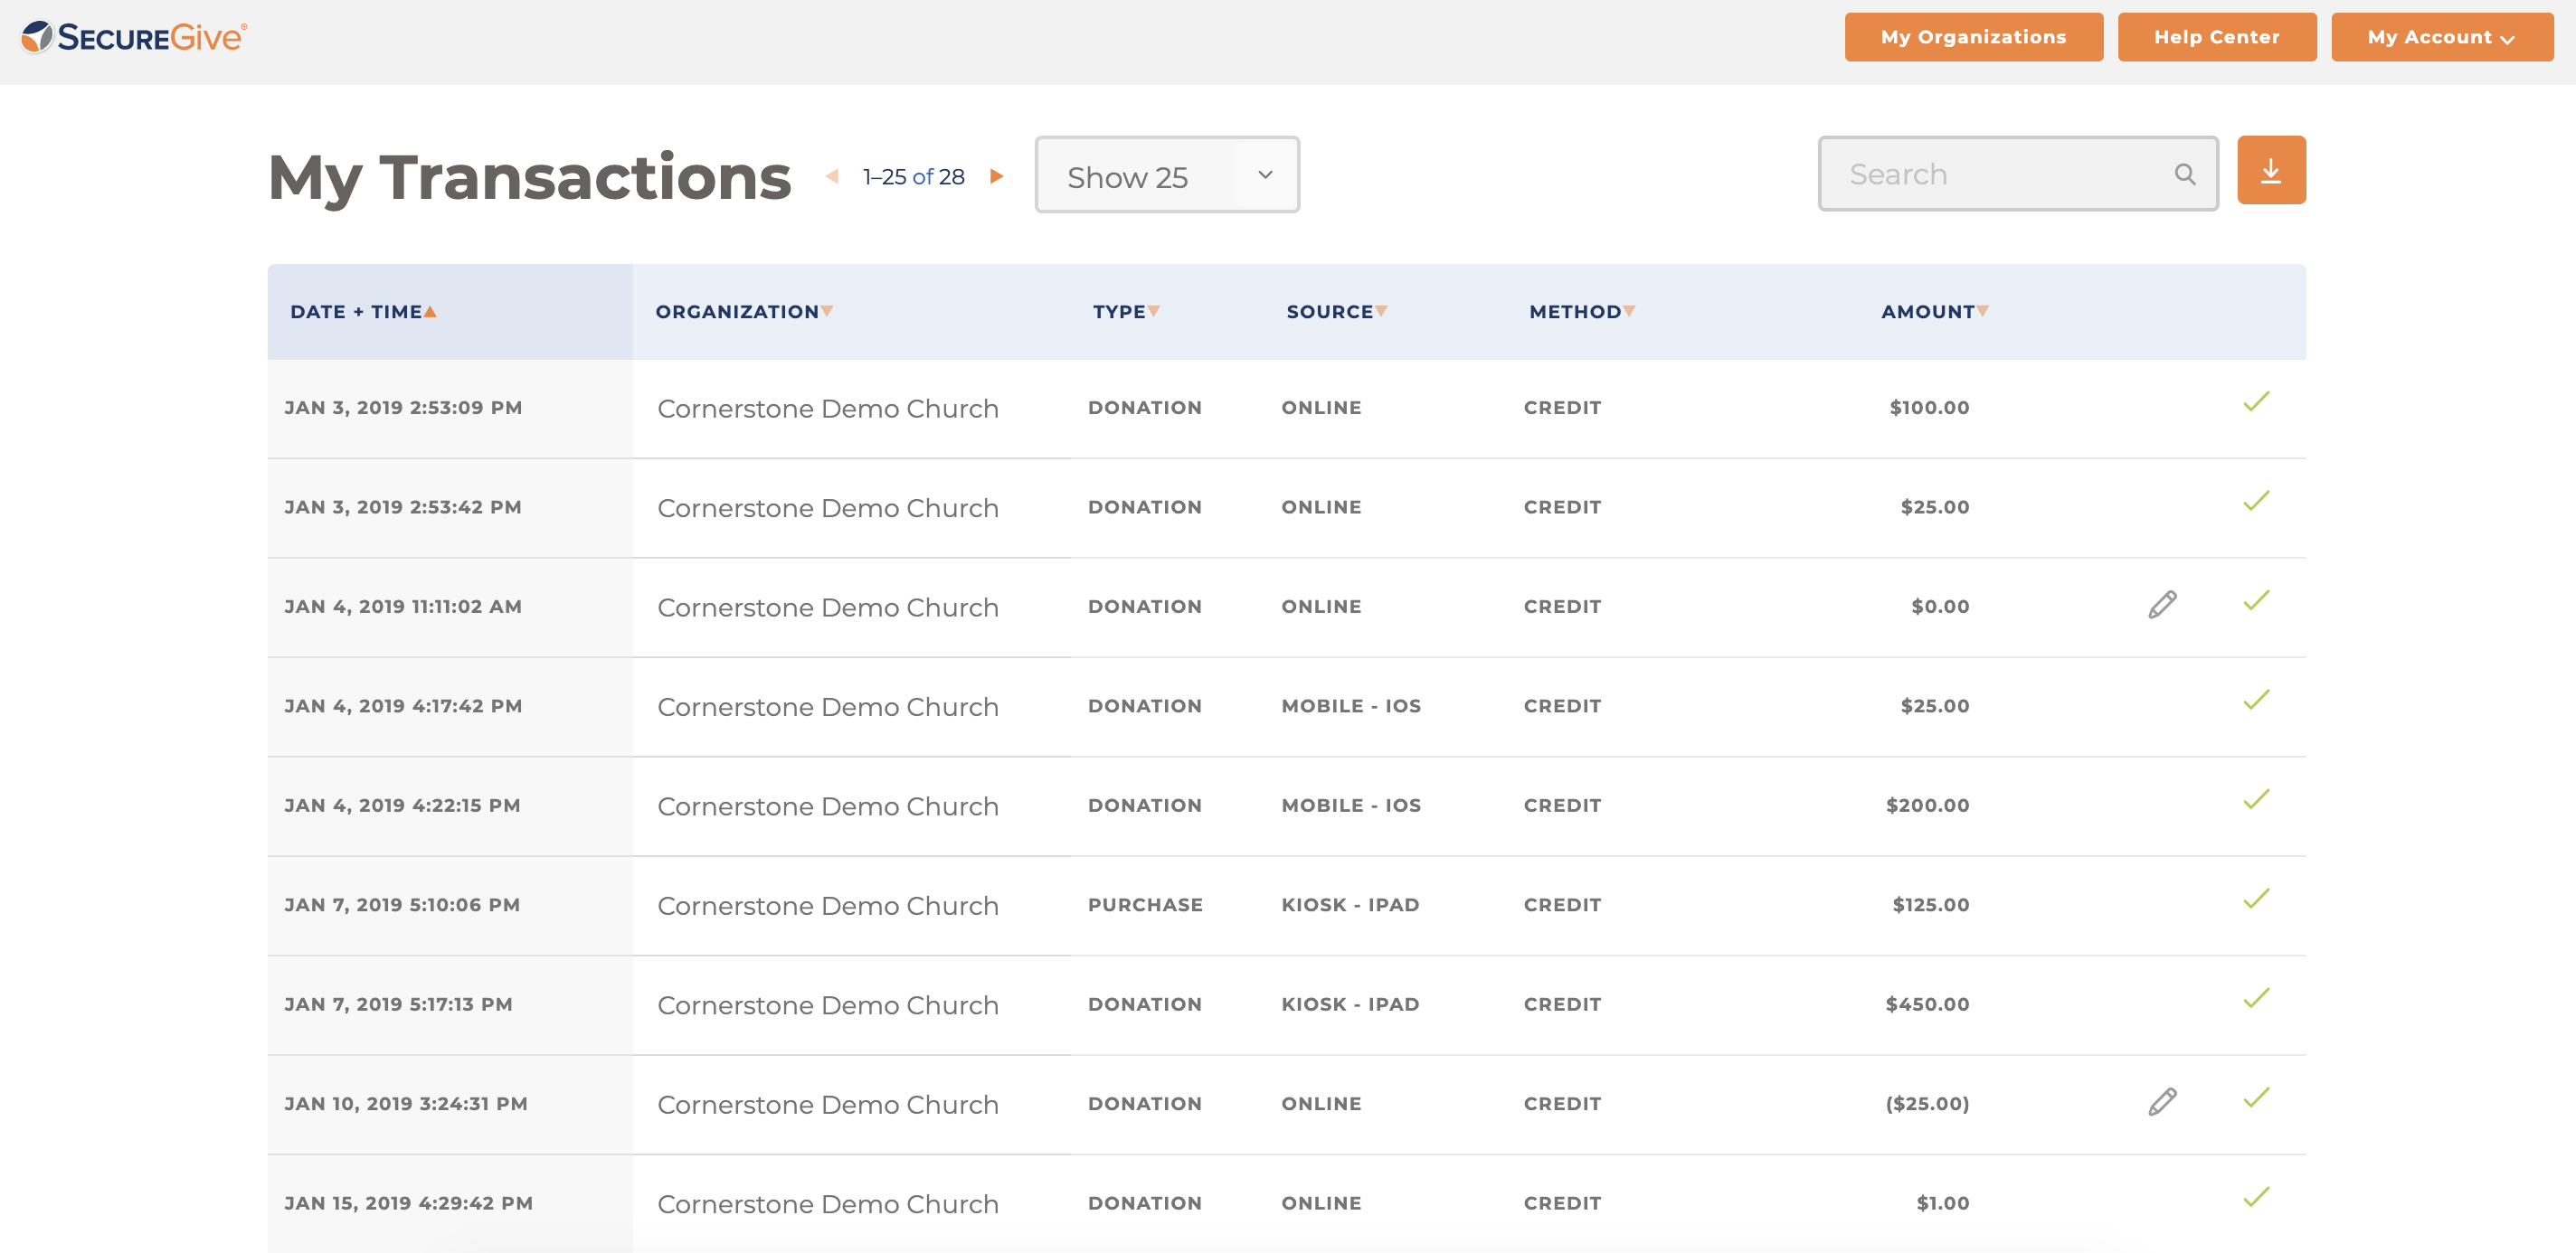Open the Show 25 dropdown
The height and width of the screenshot is (1253, 2576).
(x=1167, y=176)
